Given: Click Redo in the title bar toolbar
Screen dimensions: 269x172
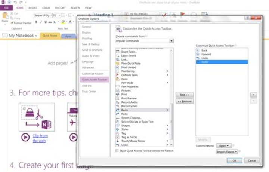Looking at the screenshot, I should (x=21, y=2).
